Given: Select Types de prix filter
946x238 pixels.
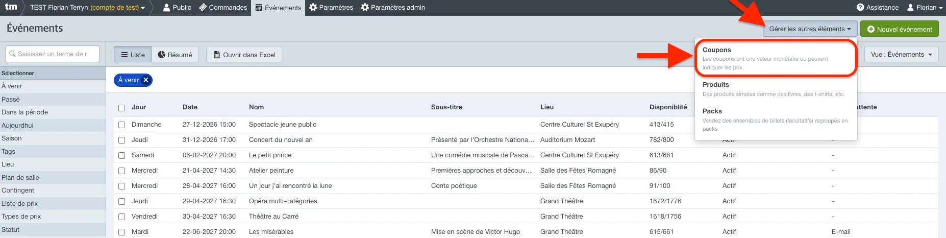Looking at the screenshot, I should click(x=53, y=216).
